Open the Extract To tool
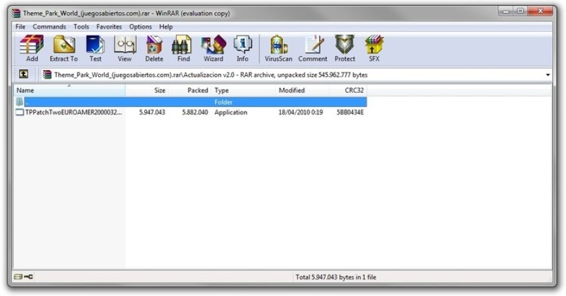 [x=64, y=48]
